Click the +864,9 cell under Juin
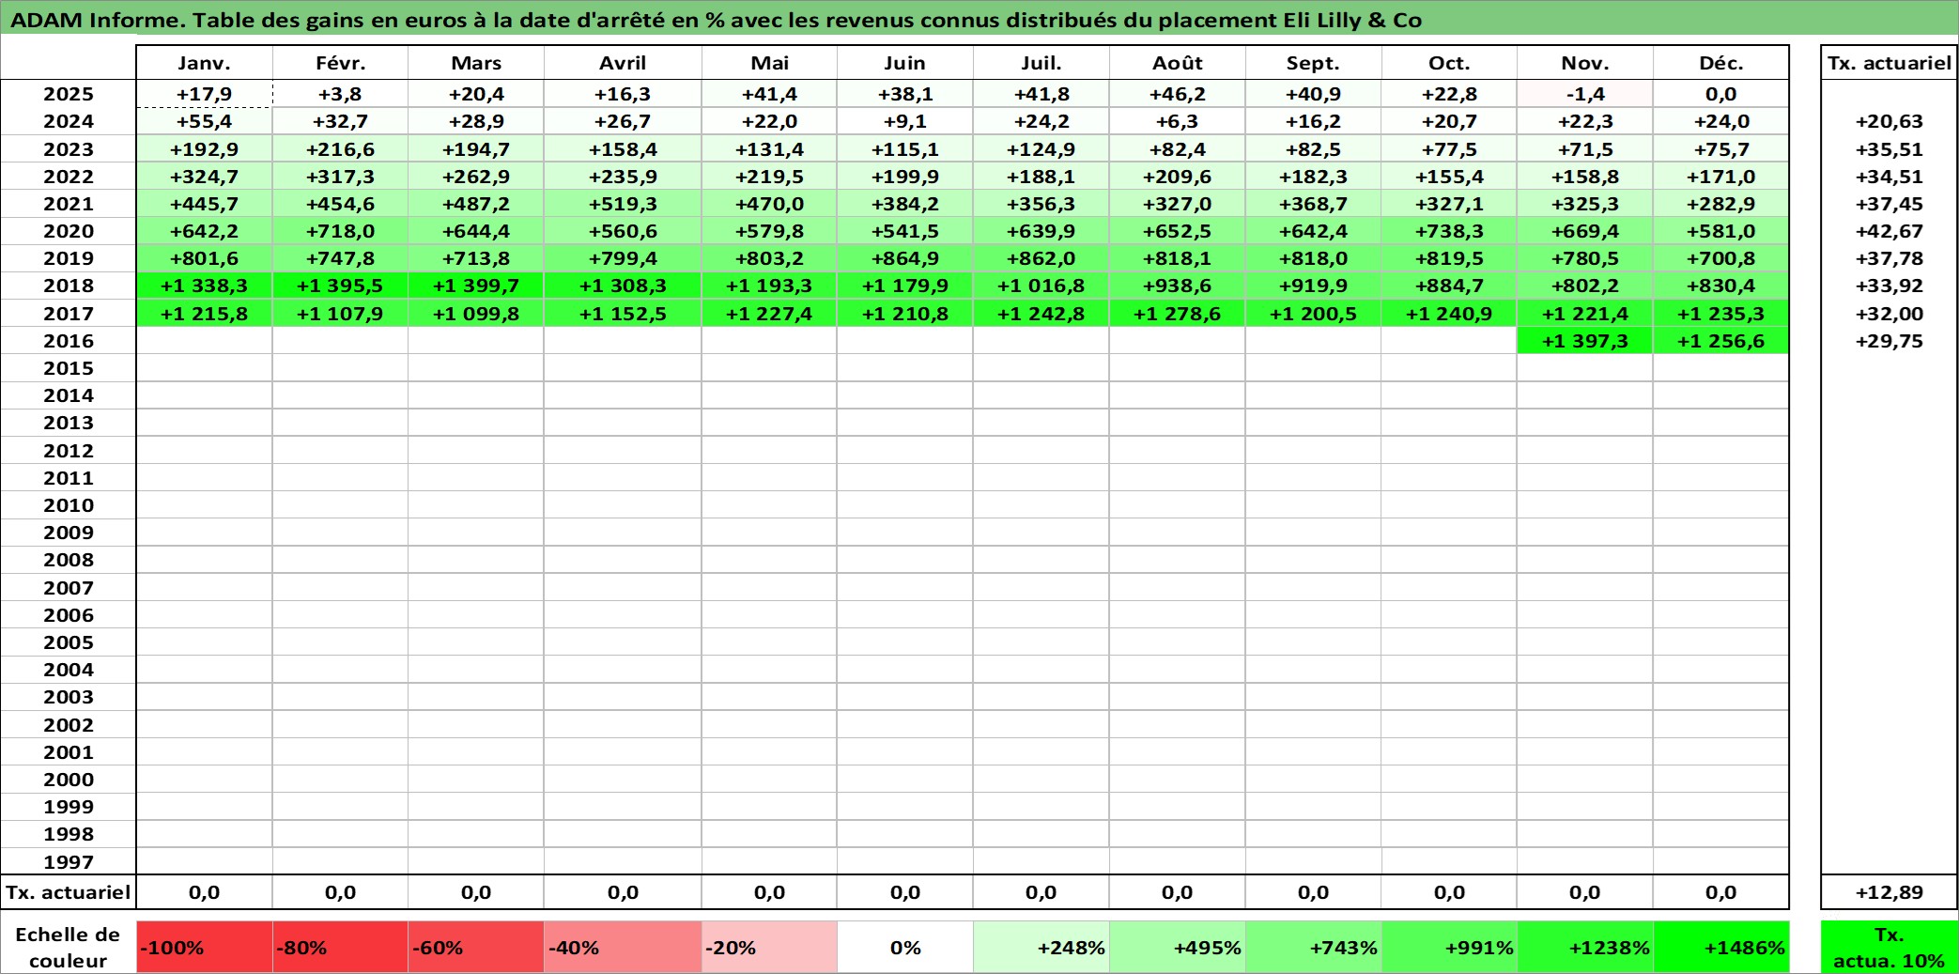 tap(905, 258)
